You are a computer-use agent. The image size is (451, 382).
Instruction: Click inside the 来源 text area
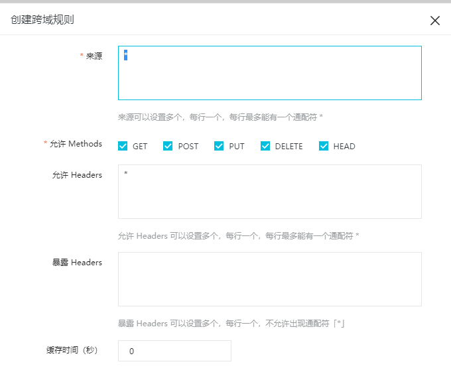tap(269, 73)
